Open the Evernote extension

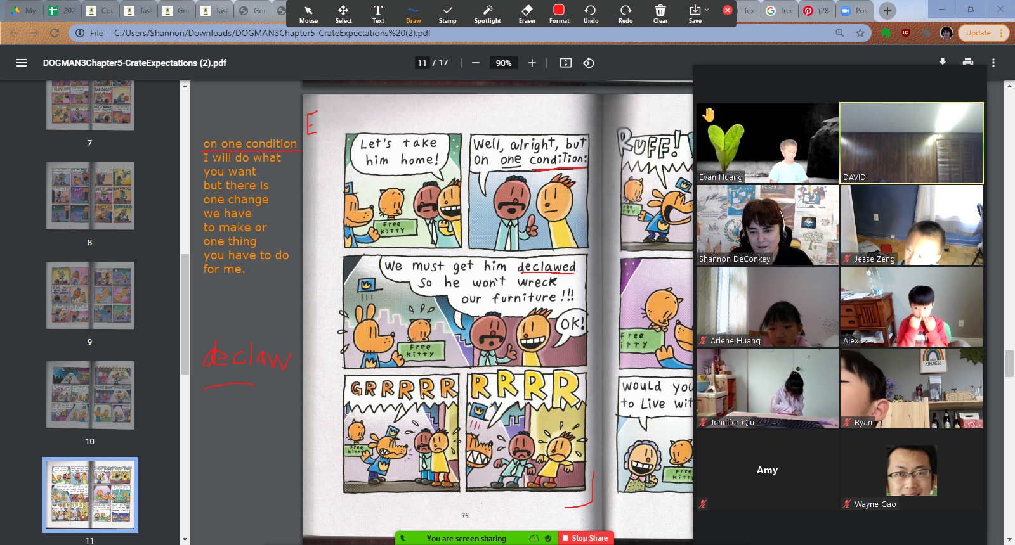(x=886, y=33)
